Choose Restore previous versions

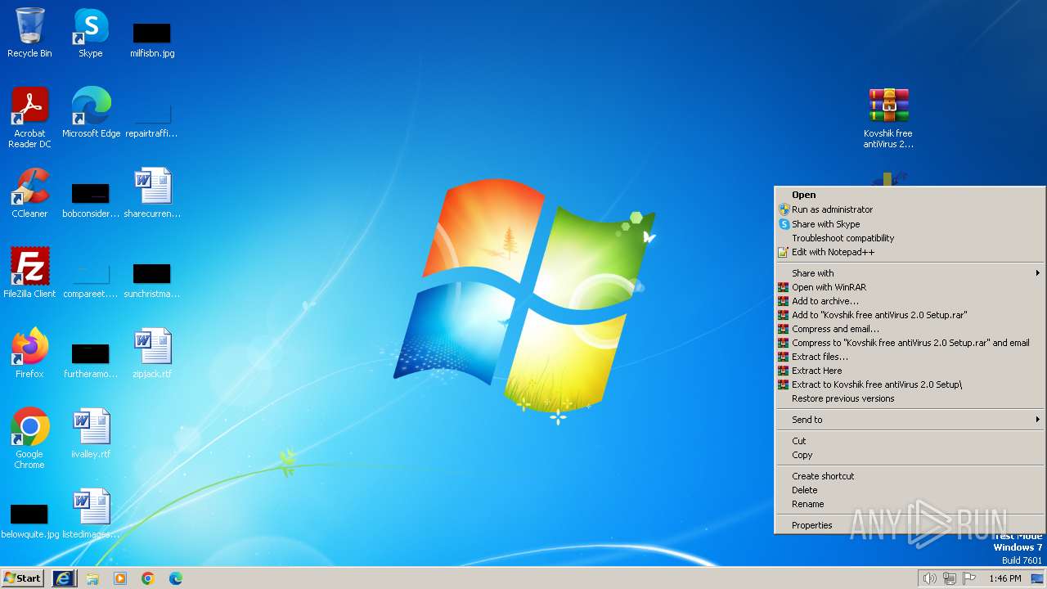pos(910,398)
